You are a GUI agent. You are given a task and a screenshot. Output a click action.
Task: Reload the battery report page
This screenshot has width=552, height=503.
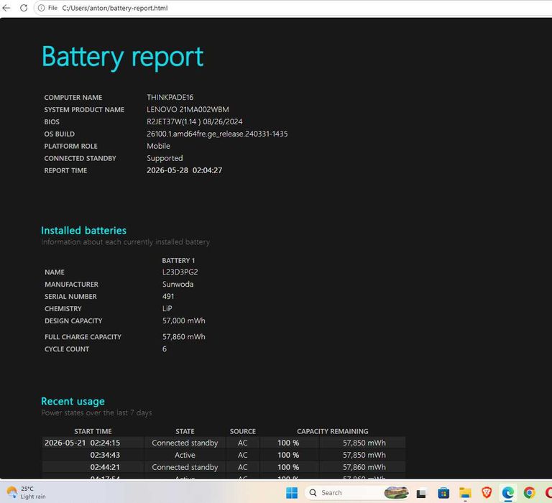(24, 8)
